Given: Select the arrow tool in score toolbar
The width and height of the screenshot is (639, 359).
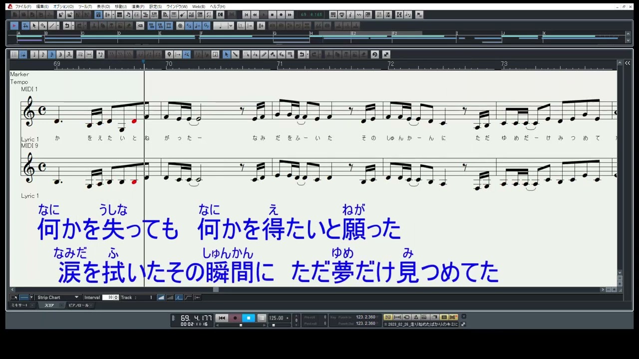Looking at the screenshot, I should [226, 54].
